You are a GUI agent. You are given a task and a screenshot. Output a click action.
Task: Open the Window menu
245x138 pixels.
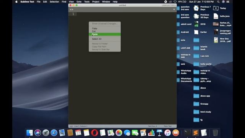(x=106, y=2)
